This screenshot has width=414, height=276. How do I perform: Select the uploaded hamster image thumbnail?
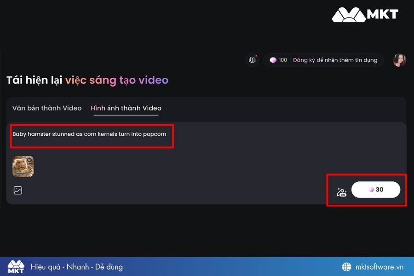point(22,167)
